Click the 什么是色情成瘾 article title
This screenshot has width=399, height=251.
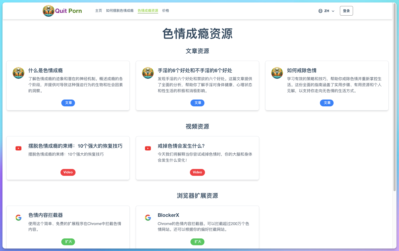[45, 70]
